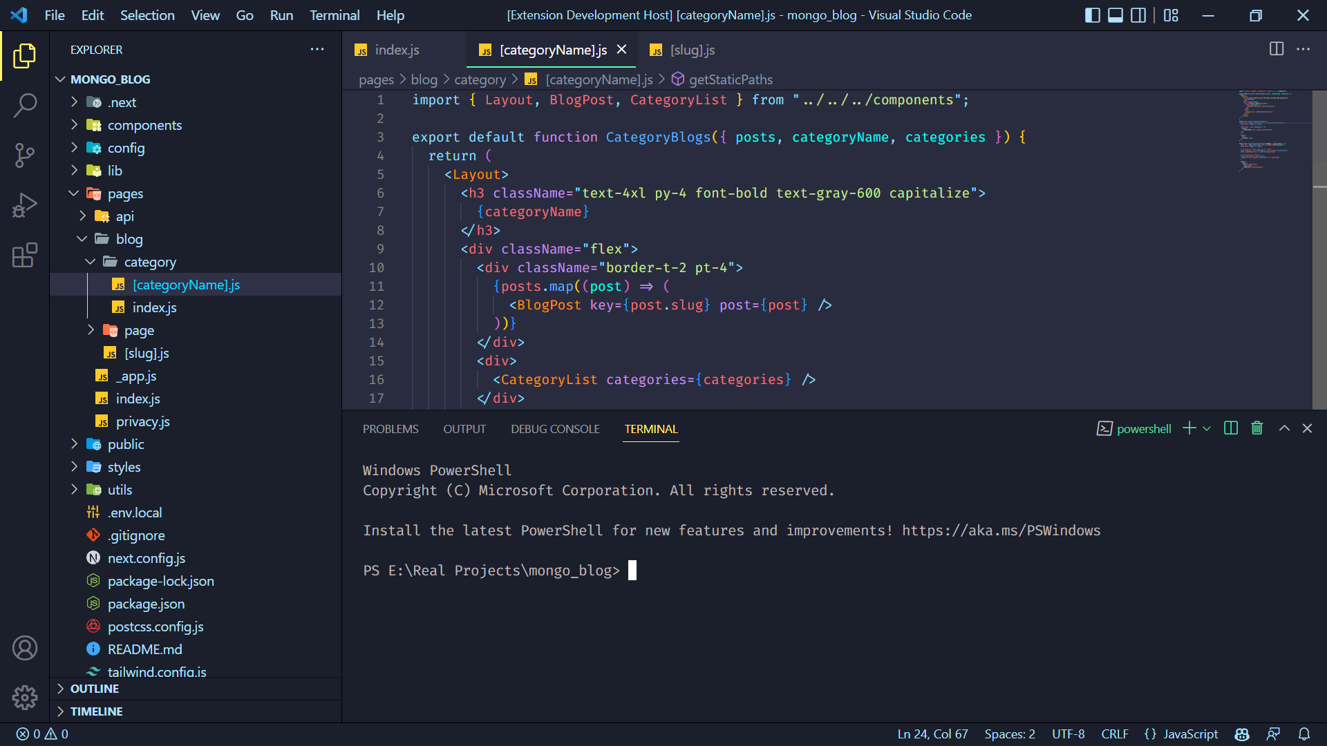The image size is (1327, 746).
Task: Switch to the DEBUG CONSOLE panel tab
Action: point(555,429)
